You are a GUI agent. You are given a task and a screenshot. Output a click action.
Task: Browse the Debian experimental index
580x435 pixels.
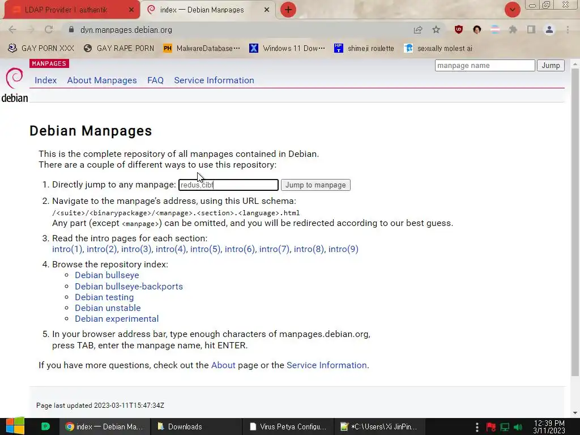tap(117, 318)
